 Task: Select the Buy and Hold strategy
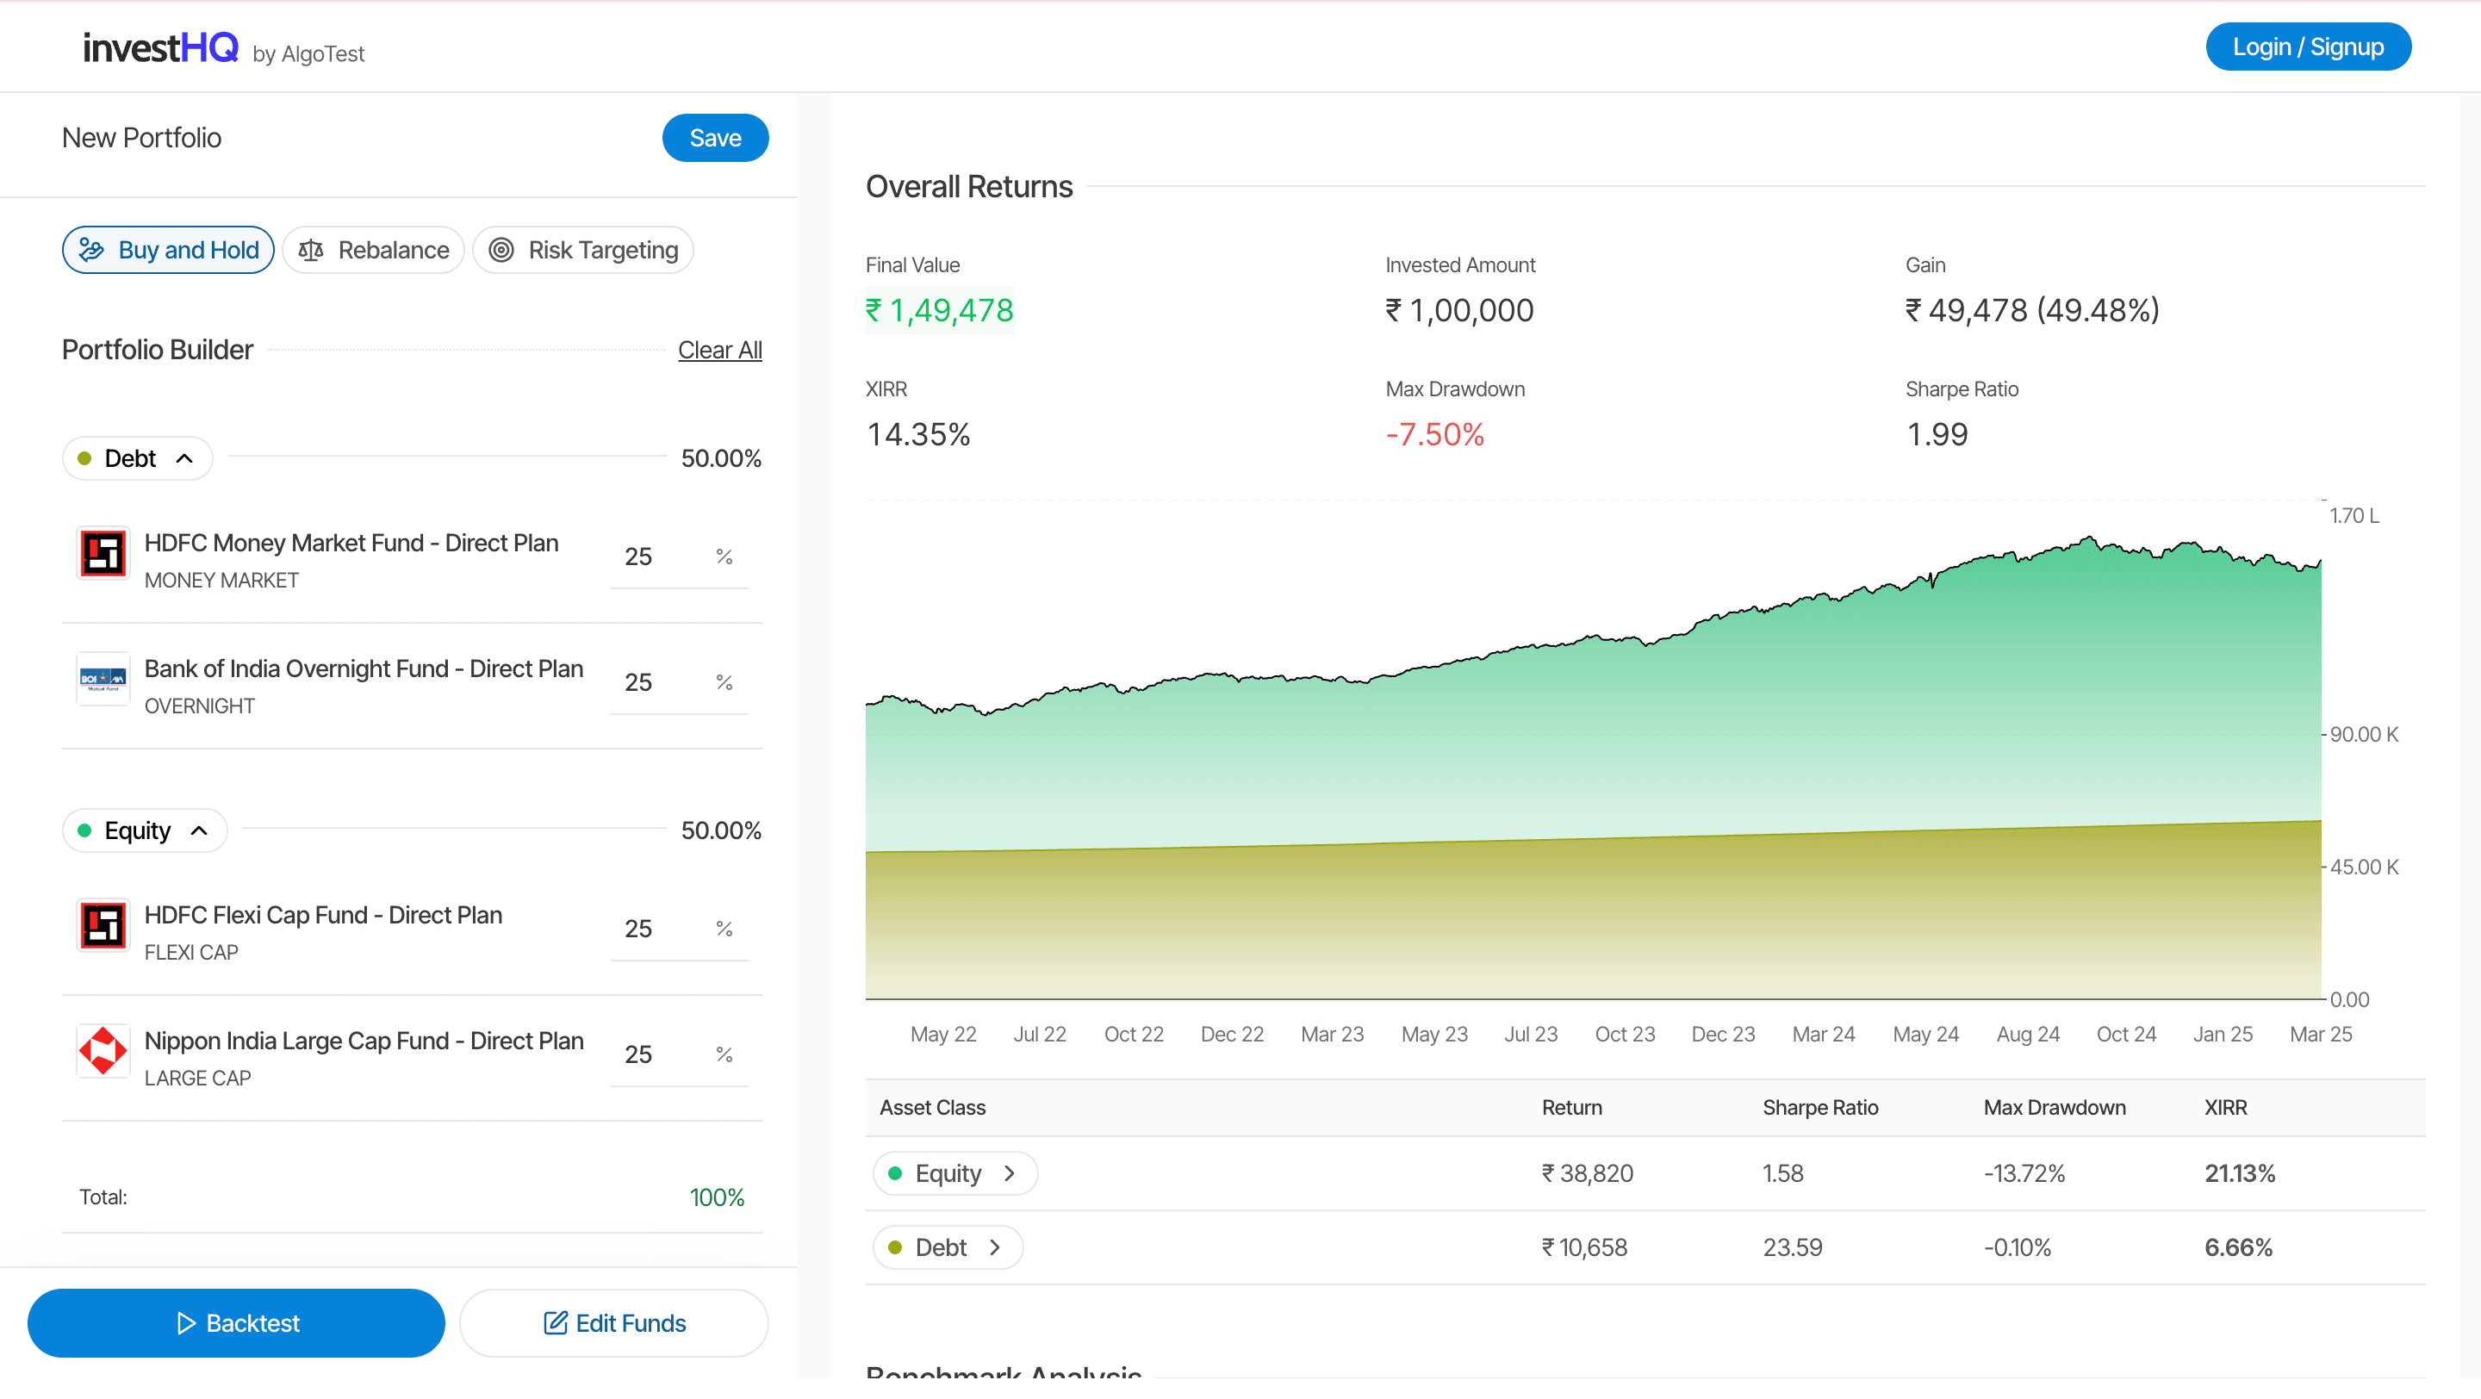(x=169, y=251)
